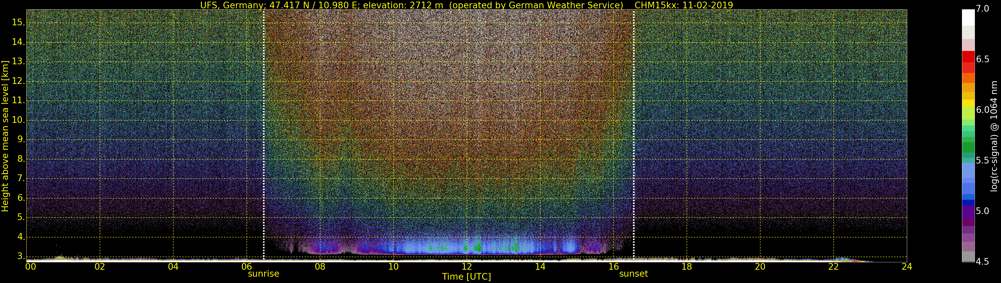Click the x-axis tick label '14'

tap(540, 267)
